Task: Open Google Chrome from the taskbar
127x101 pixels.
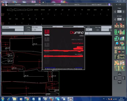Action: coord(27,99)
